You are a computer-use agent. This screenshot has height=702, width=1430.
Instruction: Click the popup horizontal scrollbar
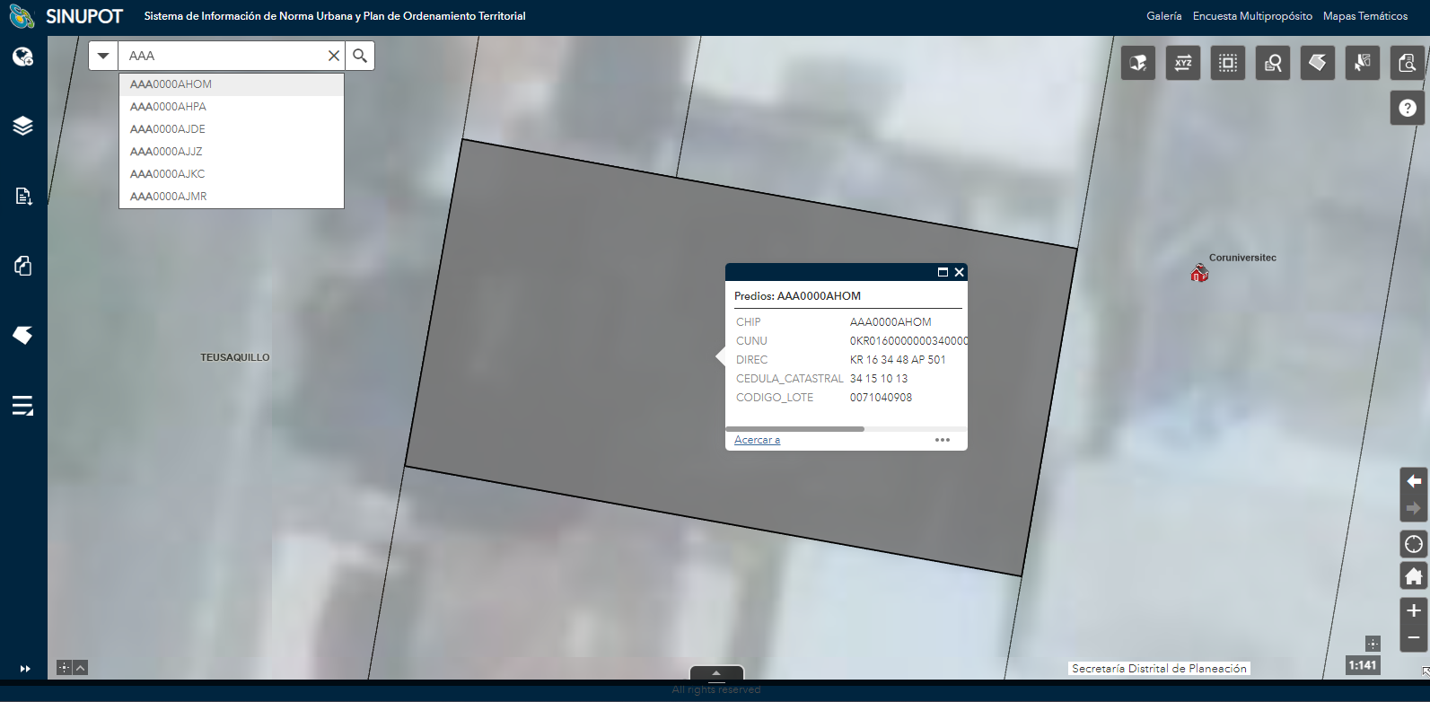pos(794,429)
